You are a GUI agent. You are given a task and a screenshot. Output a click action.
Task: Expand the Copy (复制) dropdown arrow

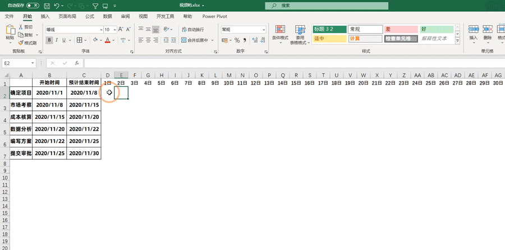[37, 35]
